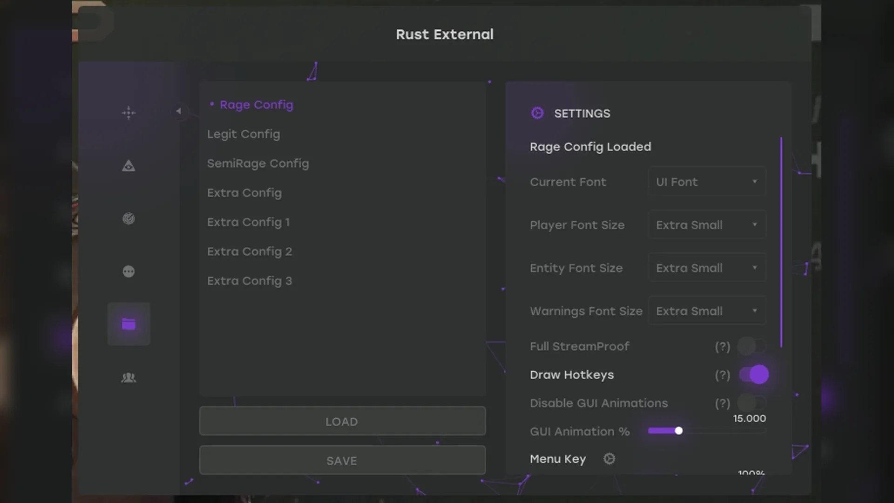Collapse the sidebar with the arrow
The width and height of the screenshot is (894, 503).
179,111
